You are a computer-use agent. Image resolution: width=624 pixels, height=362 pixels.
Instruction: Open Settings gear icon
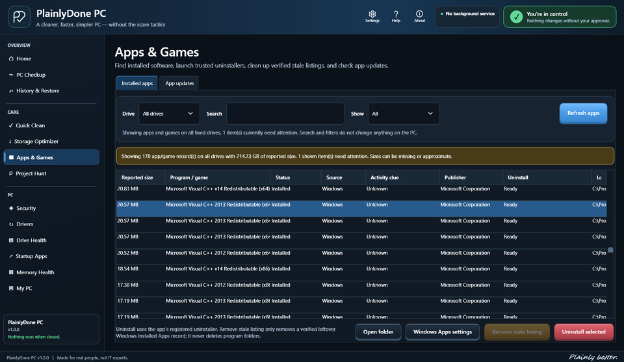coord(372,14)
